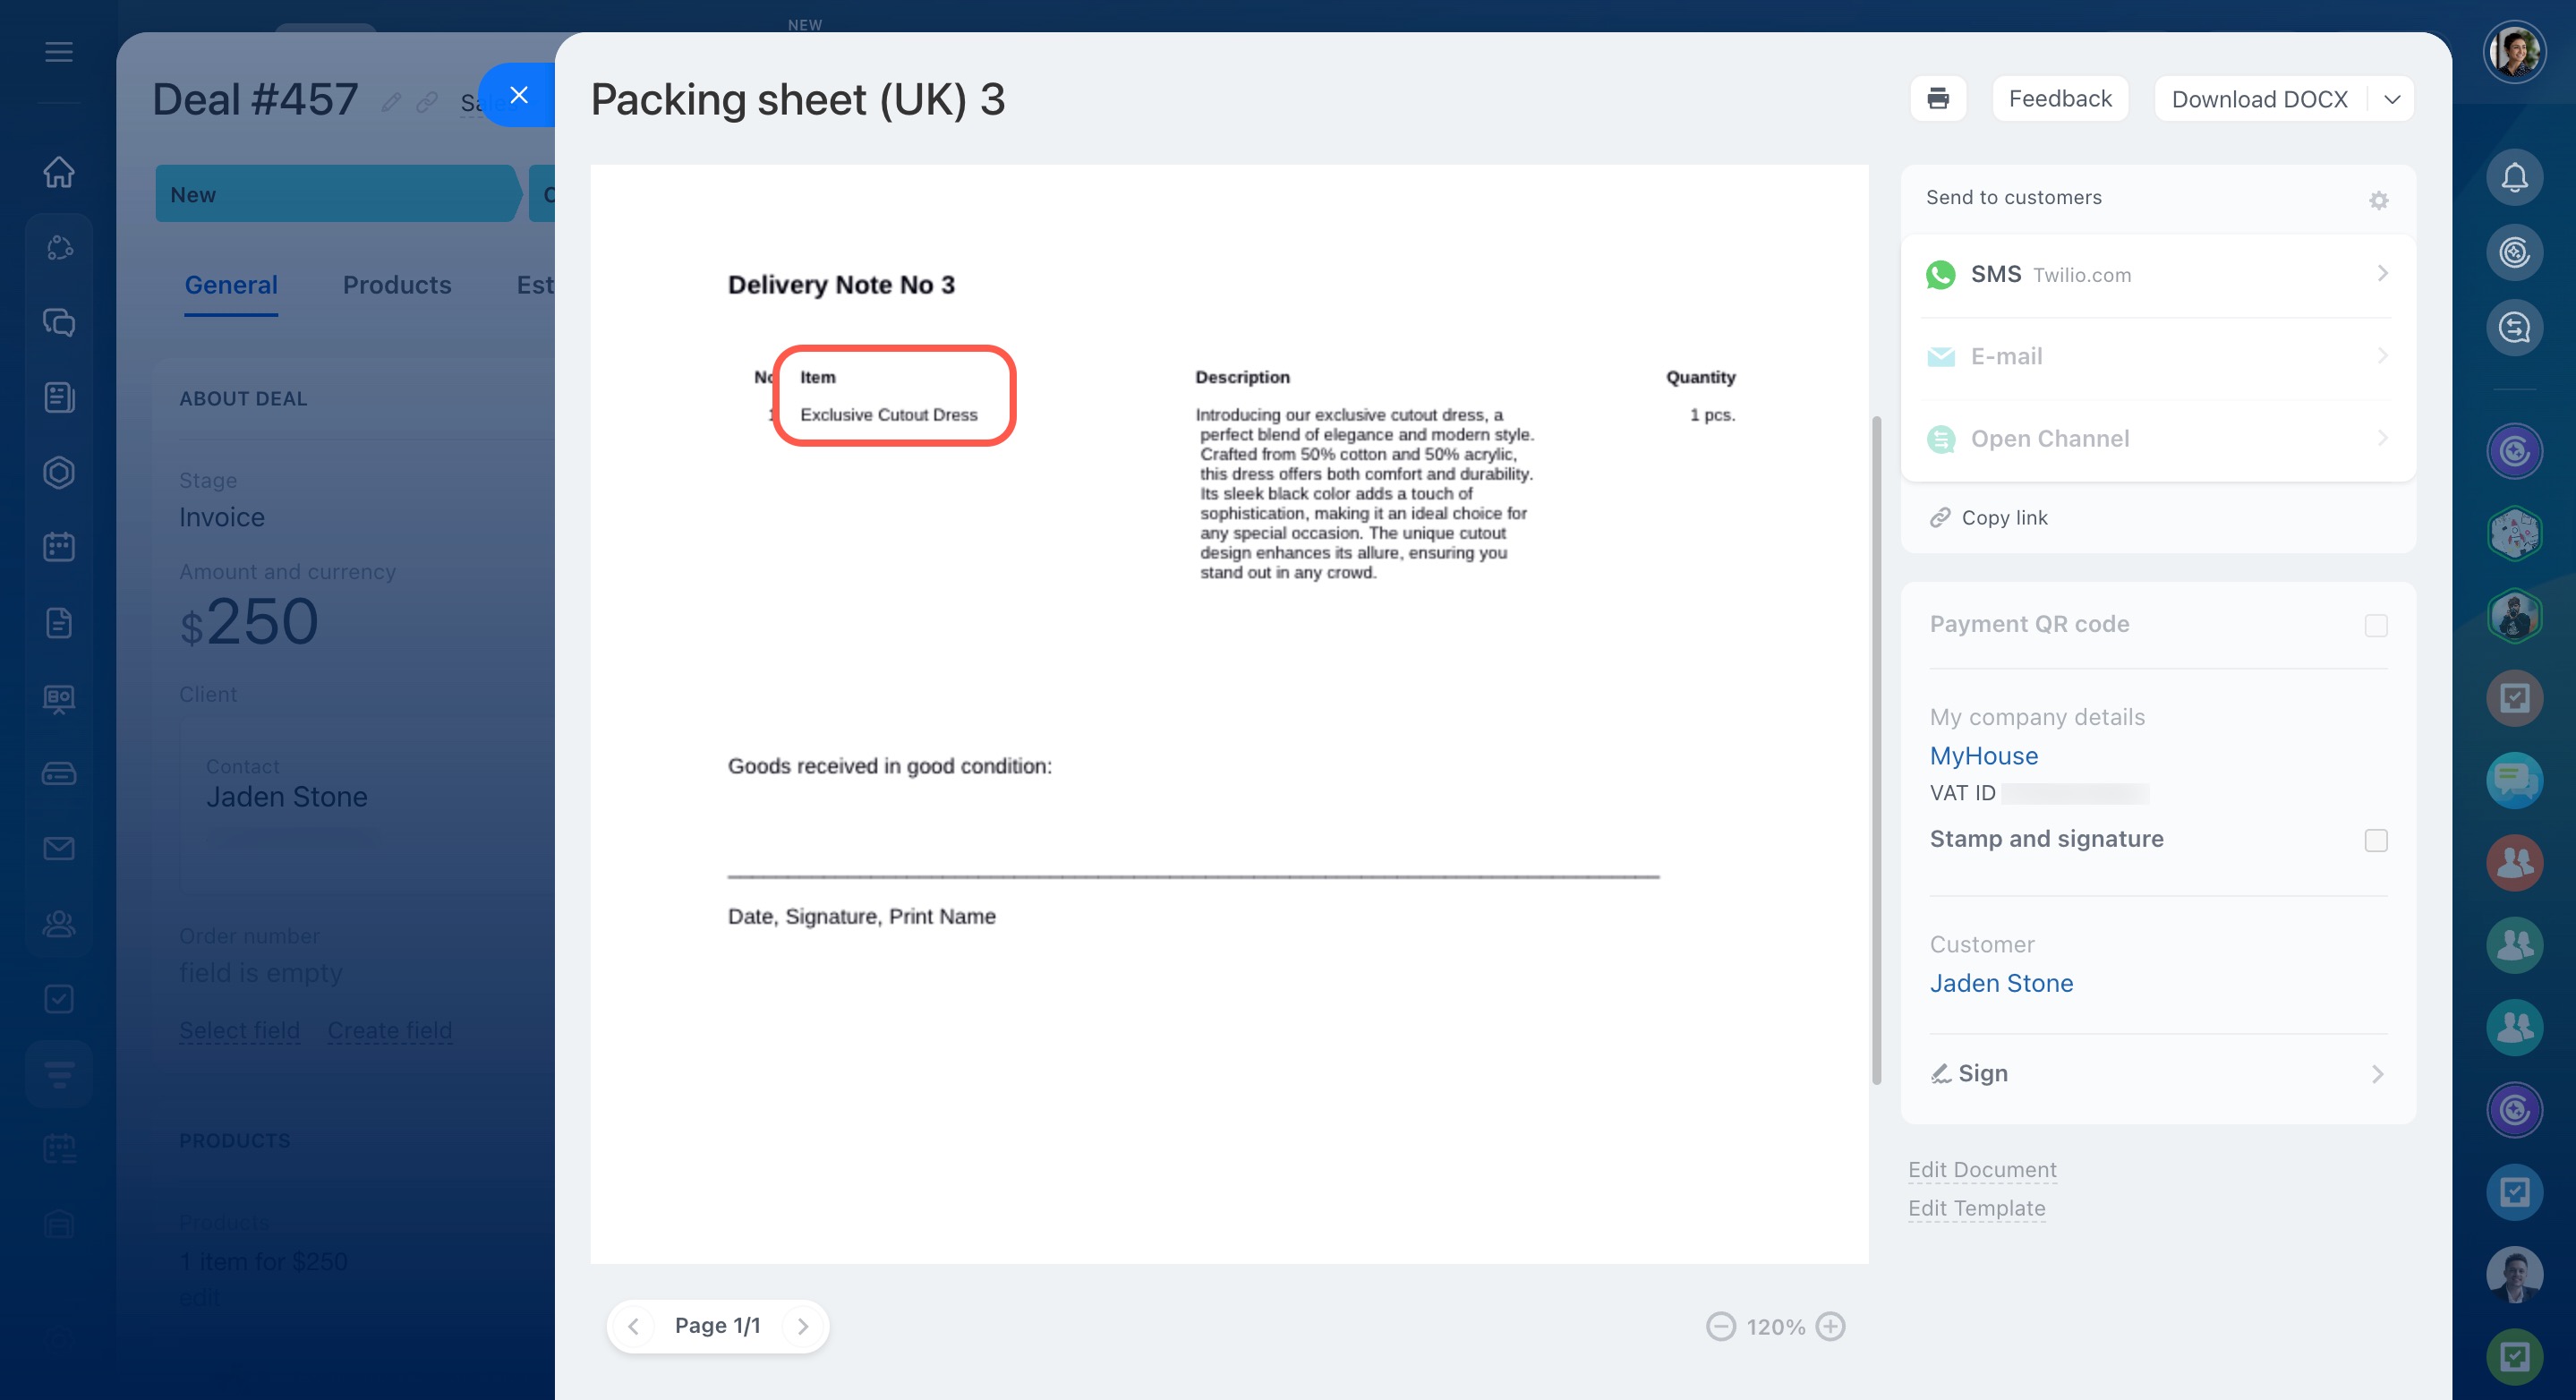
Task: Go to home icon in left sidebar
Action: [59, 172]
